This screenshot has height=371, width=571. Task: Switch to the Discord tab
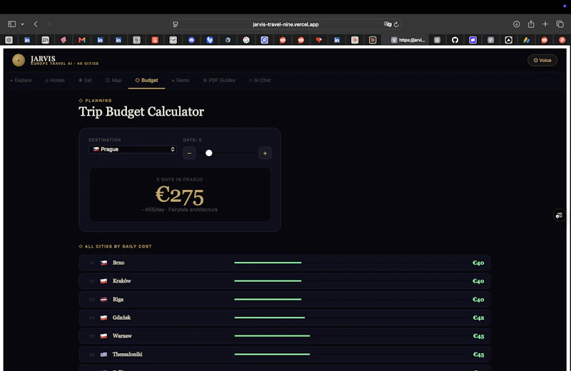point(191,40)
